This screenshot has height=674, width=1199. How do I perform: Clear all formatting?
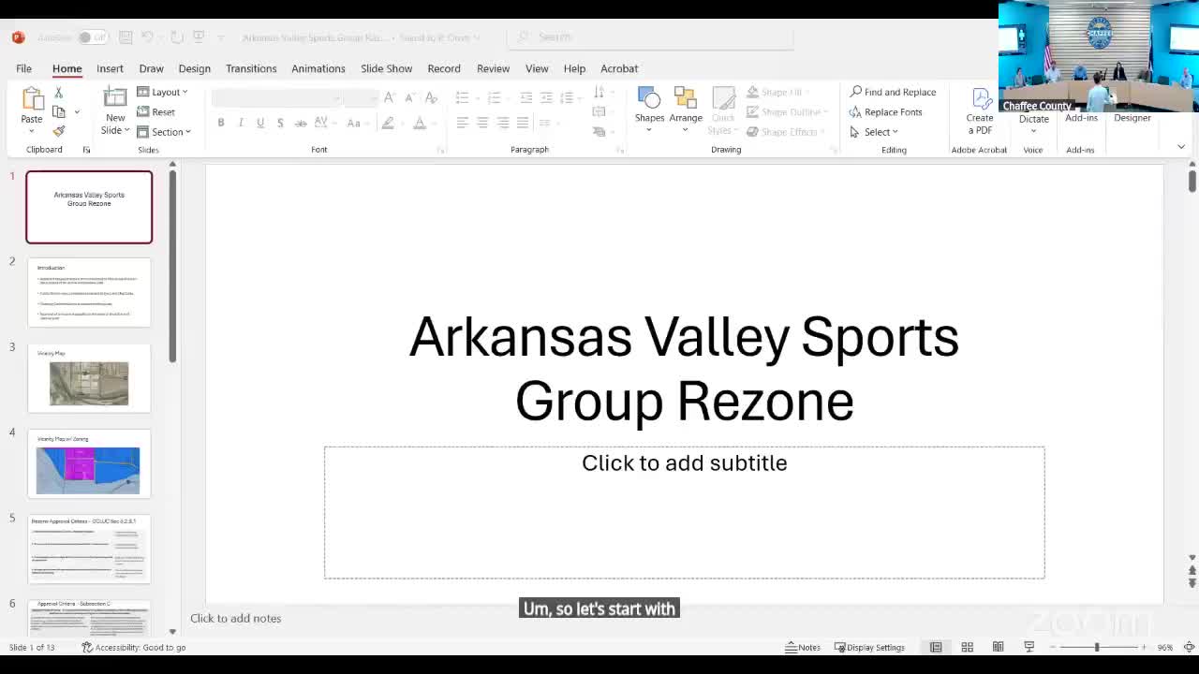click(431, 97)
